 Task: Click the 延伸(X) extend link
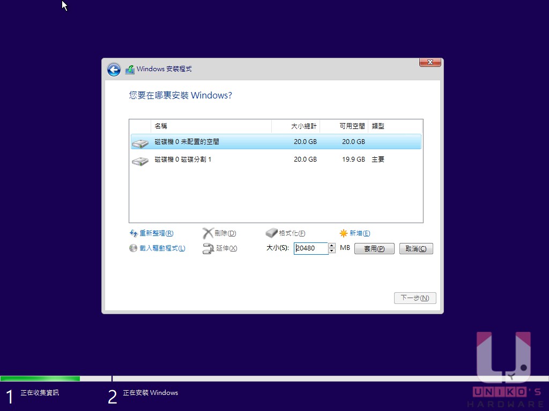tap(227, 248)
